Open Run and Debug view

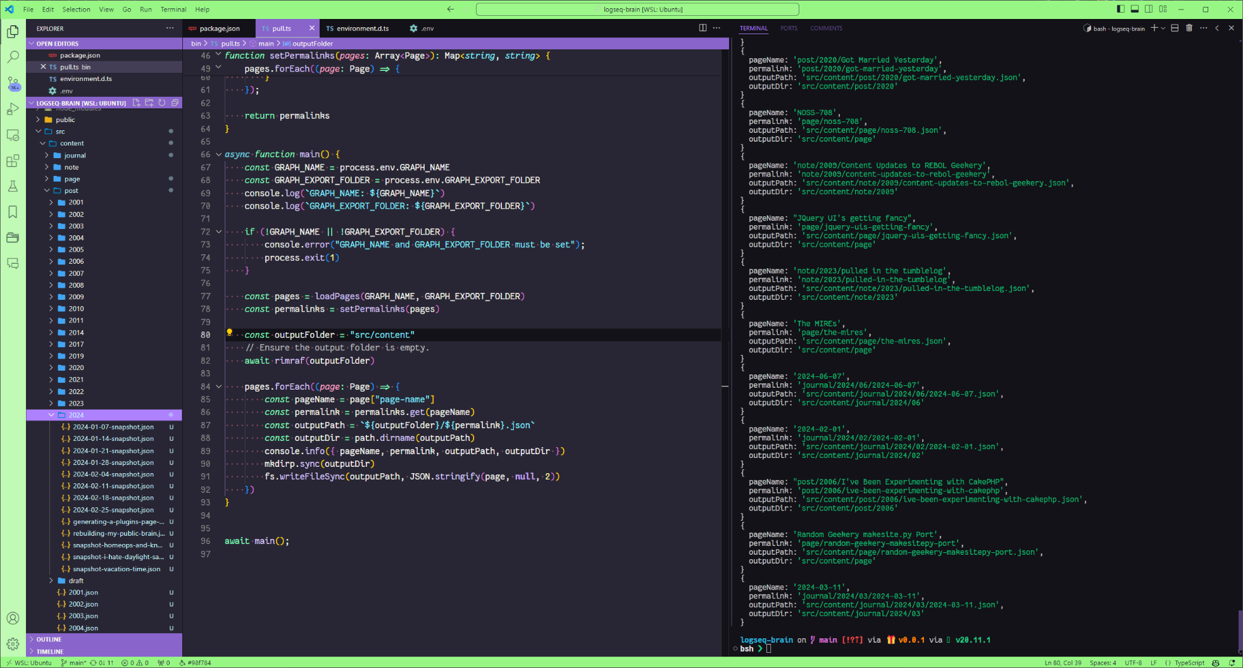13,109
